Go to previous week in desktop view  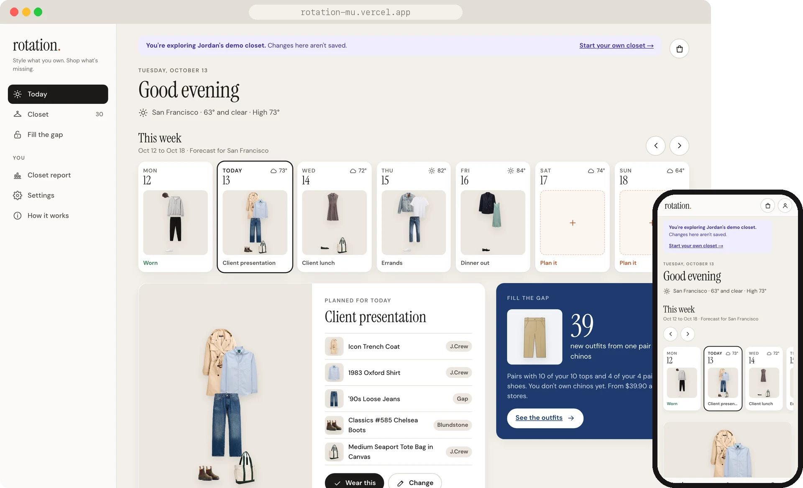656,146
